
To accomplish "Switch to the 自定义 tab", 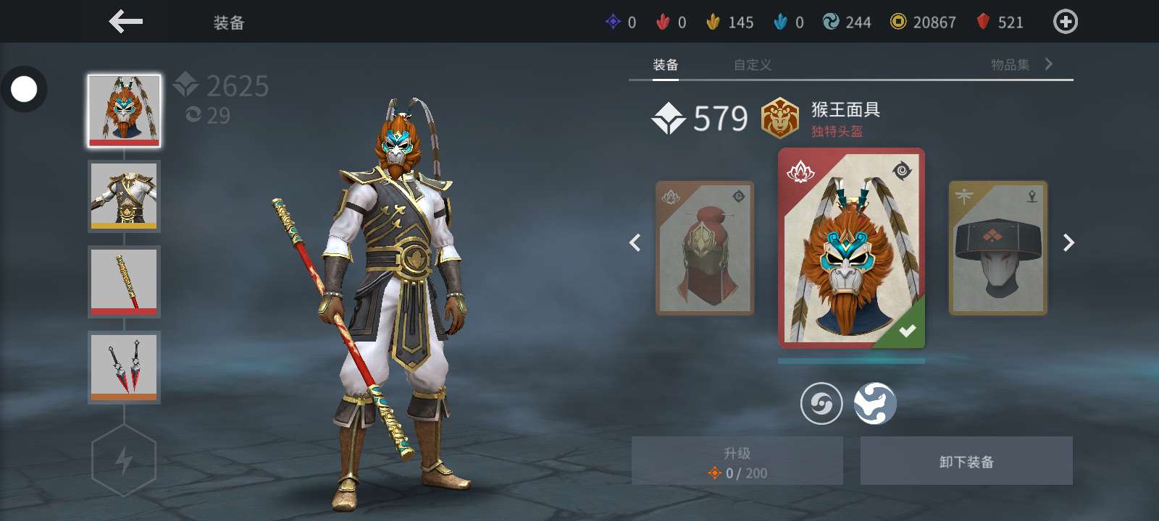I will [753, 65].
